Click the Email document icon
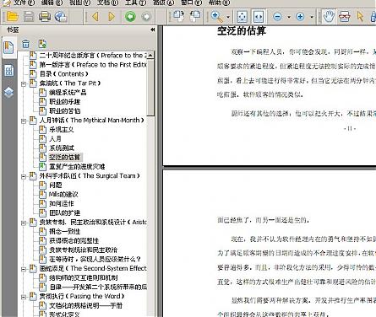 [x=61, y=17]
